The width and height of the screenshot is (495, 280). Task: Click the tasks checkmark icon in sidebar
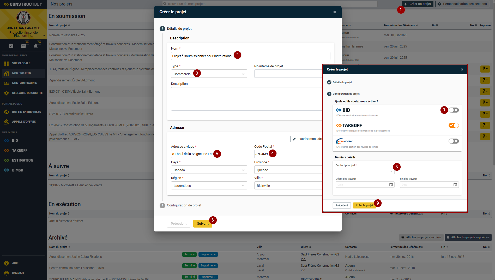pyautogui.click(x=11, y=46)
